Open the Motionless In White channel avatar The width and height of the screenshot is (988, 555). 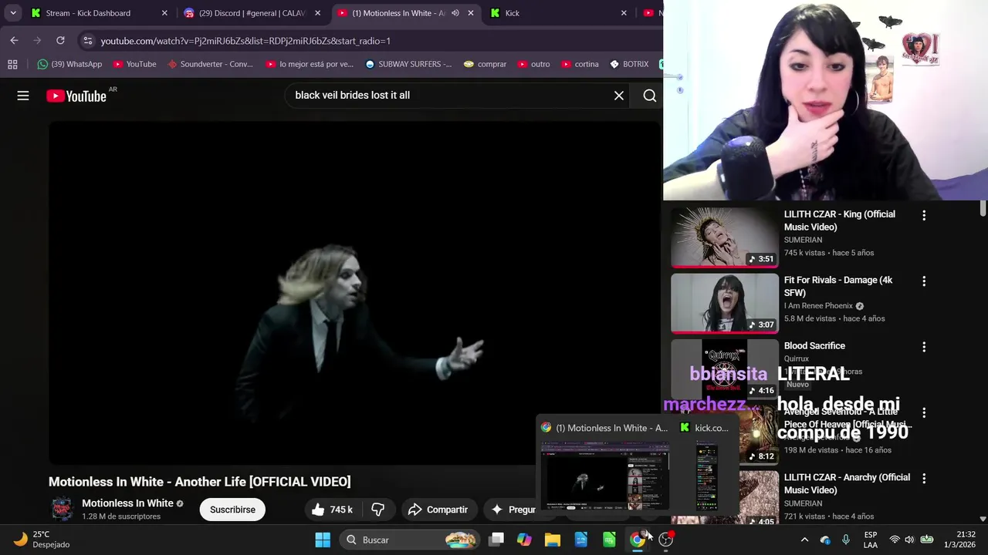point(62,510)
